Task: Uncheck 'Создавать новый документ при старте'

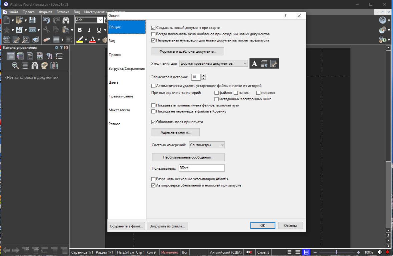Action: pyautogui.click(x=153, y=28)
